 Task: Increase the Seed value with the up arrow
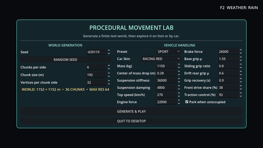pos(109,50)
